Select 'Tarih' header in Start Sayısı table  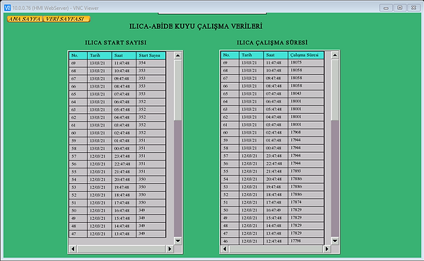100,55
